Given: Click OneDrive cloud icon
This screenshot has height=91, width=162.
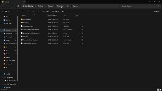Looking at the screenshot, I should coord(5,24).
